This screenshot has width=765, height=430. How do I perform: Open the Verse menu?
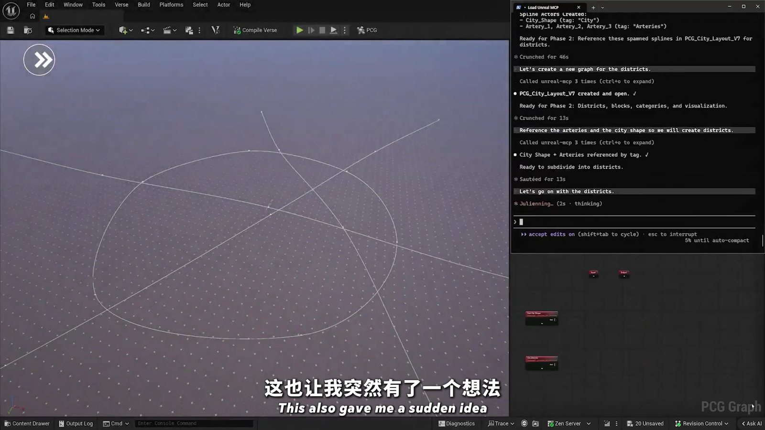tap(121, 5)
